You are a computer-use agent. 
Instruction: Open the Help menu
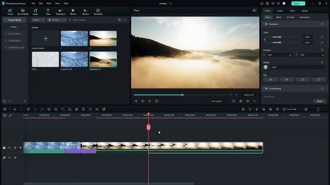pyautogui.click(x=65, y=4)
